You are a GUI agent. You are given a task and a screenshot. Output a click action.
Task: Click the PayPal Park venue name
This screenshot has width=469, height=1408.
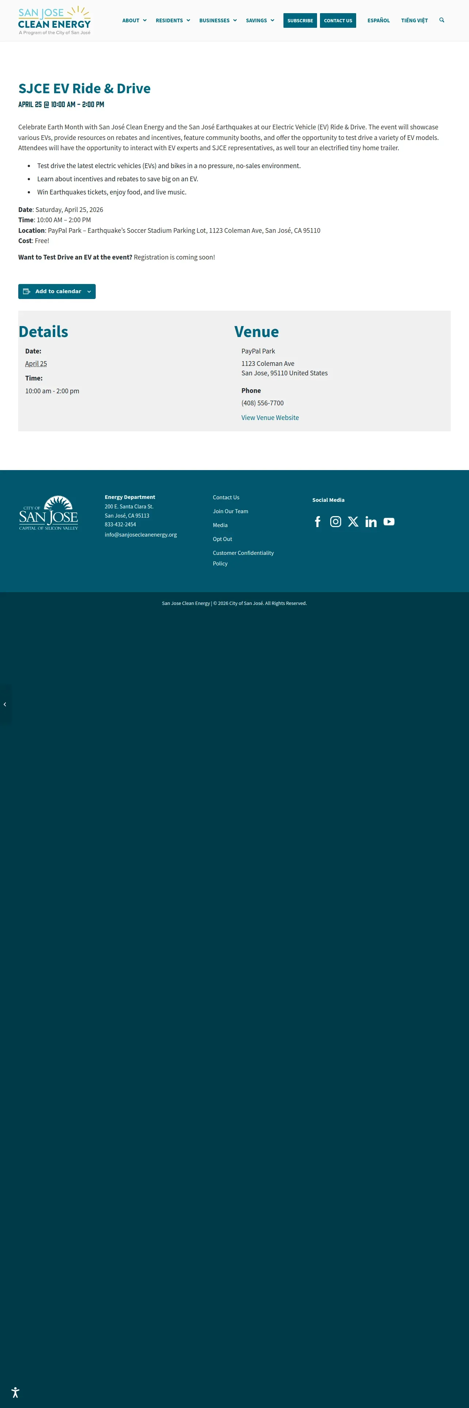click(x=258, y=351)
